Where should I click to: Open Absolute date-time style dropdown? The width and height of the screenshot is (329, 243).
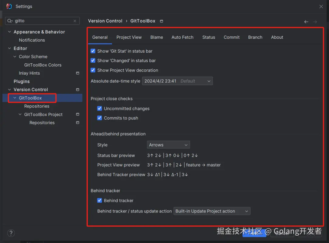coord(177,81)
